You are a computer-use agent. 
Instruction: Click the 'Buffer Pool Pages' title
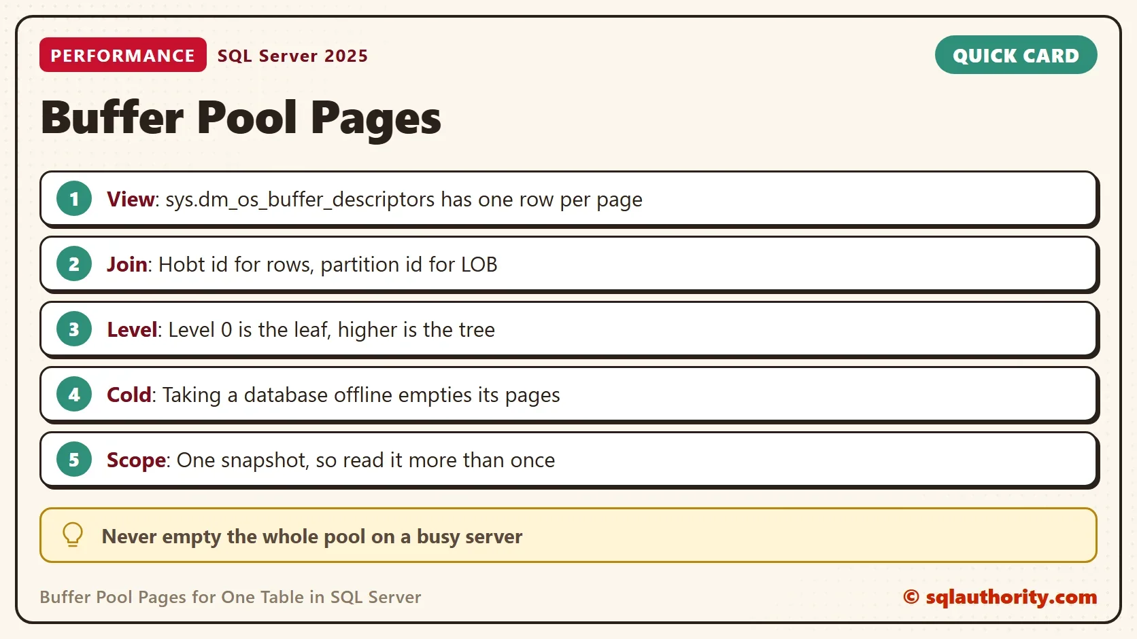tap(241, 117)
